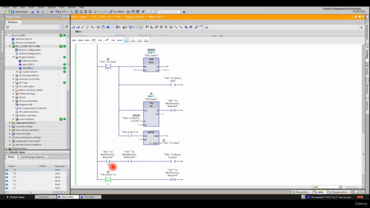Image resolution: width=370 pixels, height=208 pixels.
Task: Click the monitoring glasses icon in editor toolbar
Action: [x=201, y=27]
